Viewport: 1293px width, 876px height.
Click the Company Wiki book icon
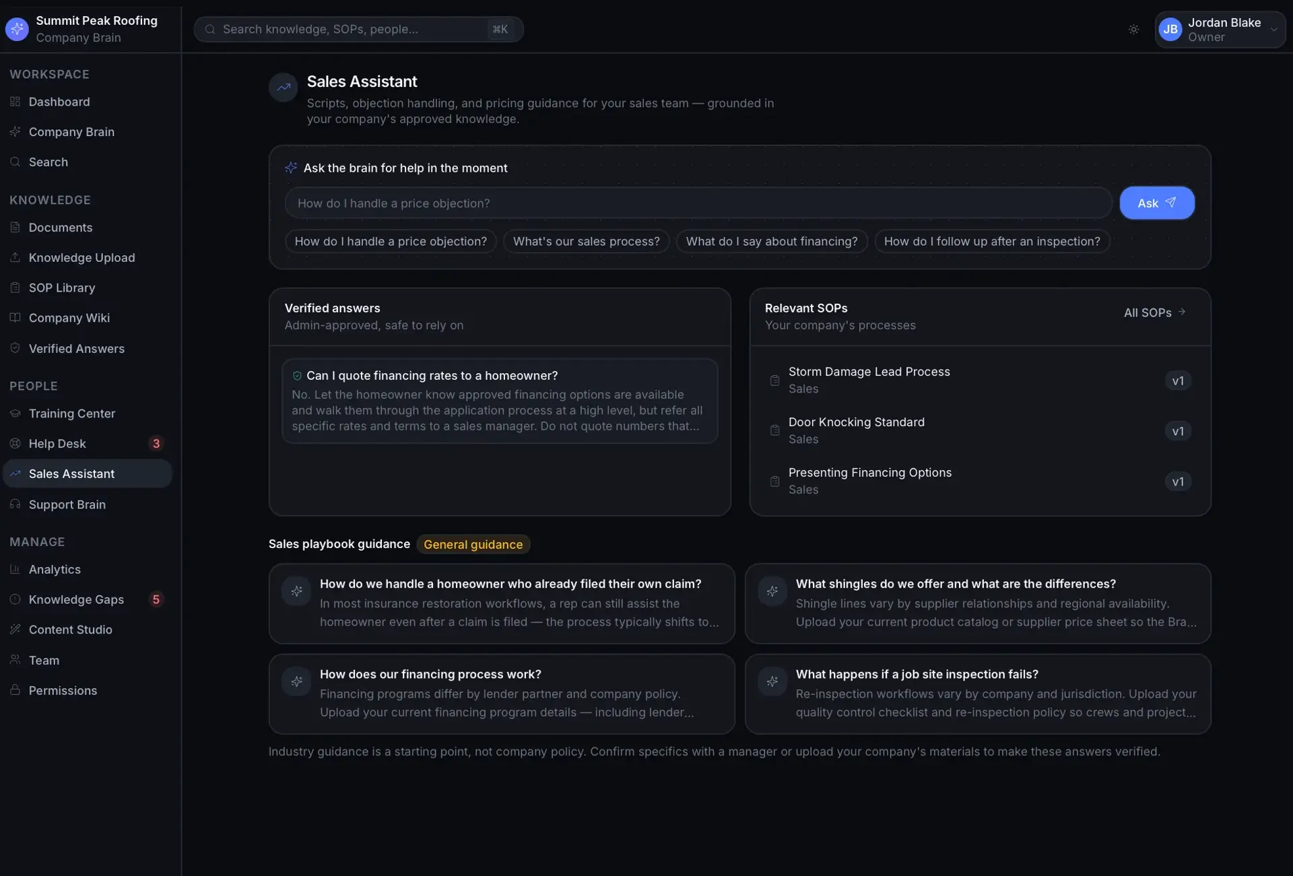click(x=15, y=318)
